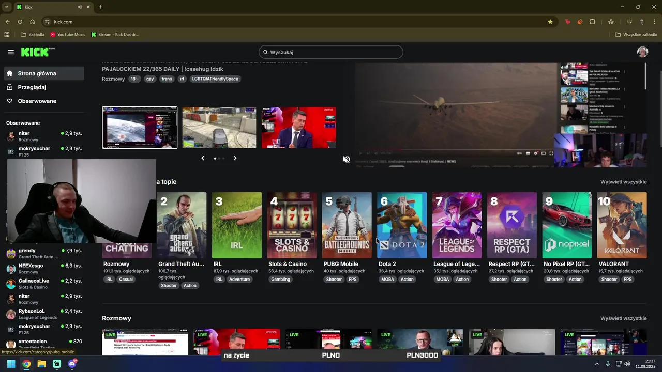Open VALORANT category card

pyautogui.click(x=622, y=225)
